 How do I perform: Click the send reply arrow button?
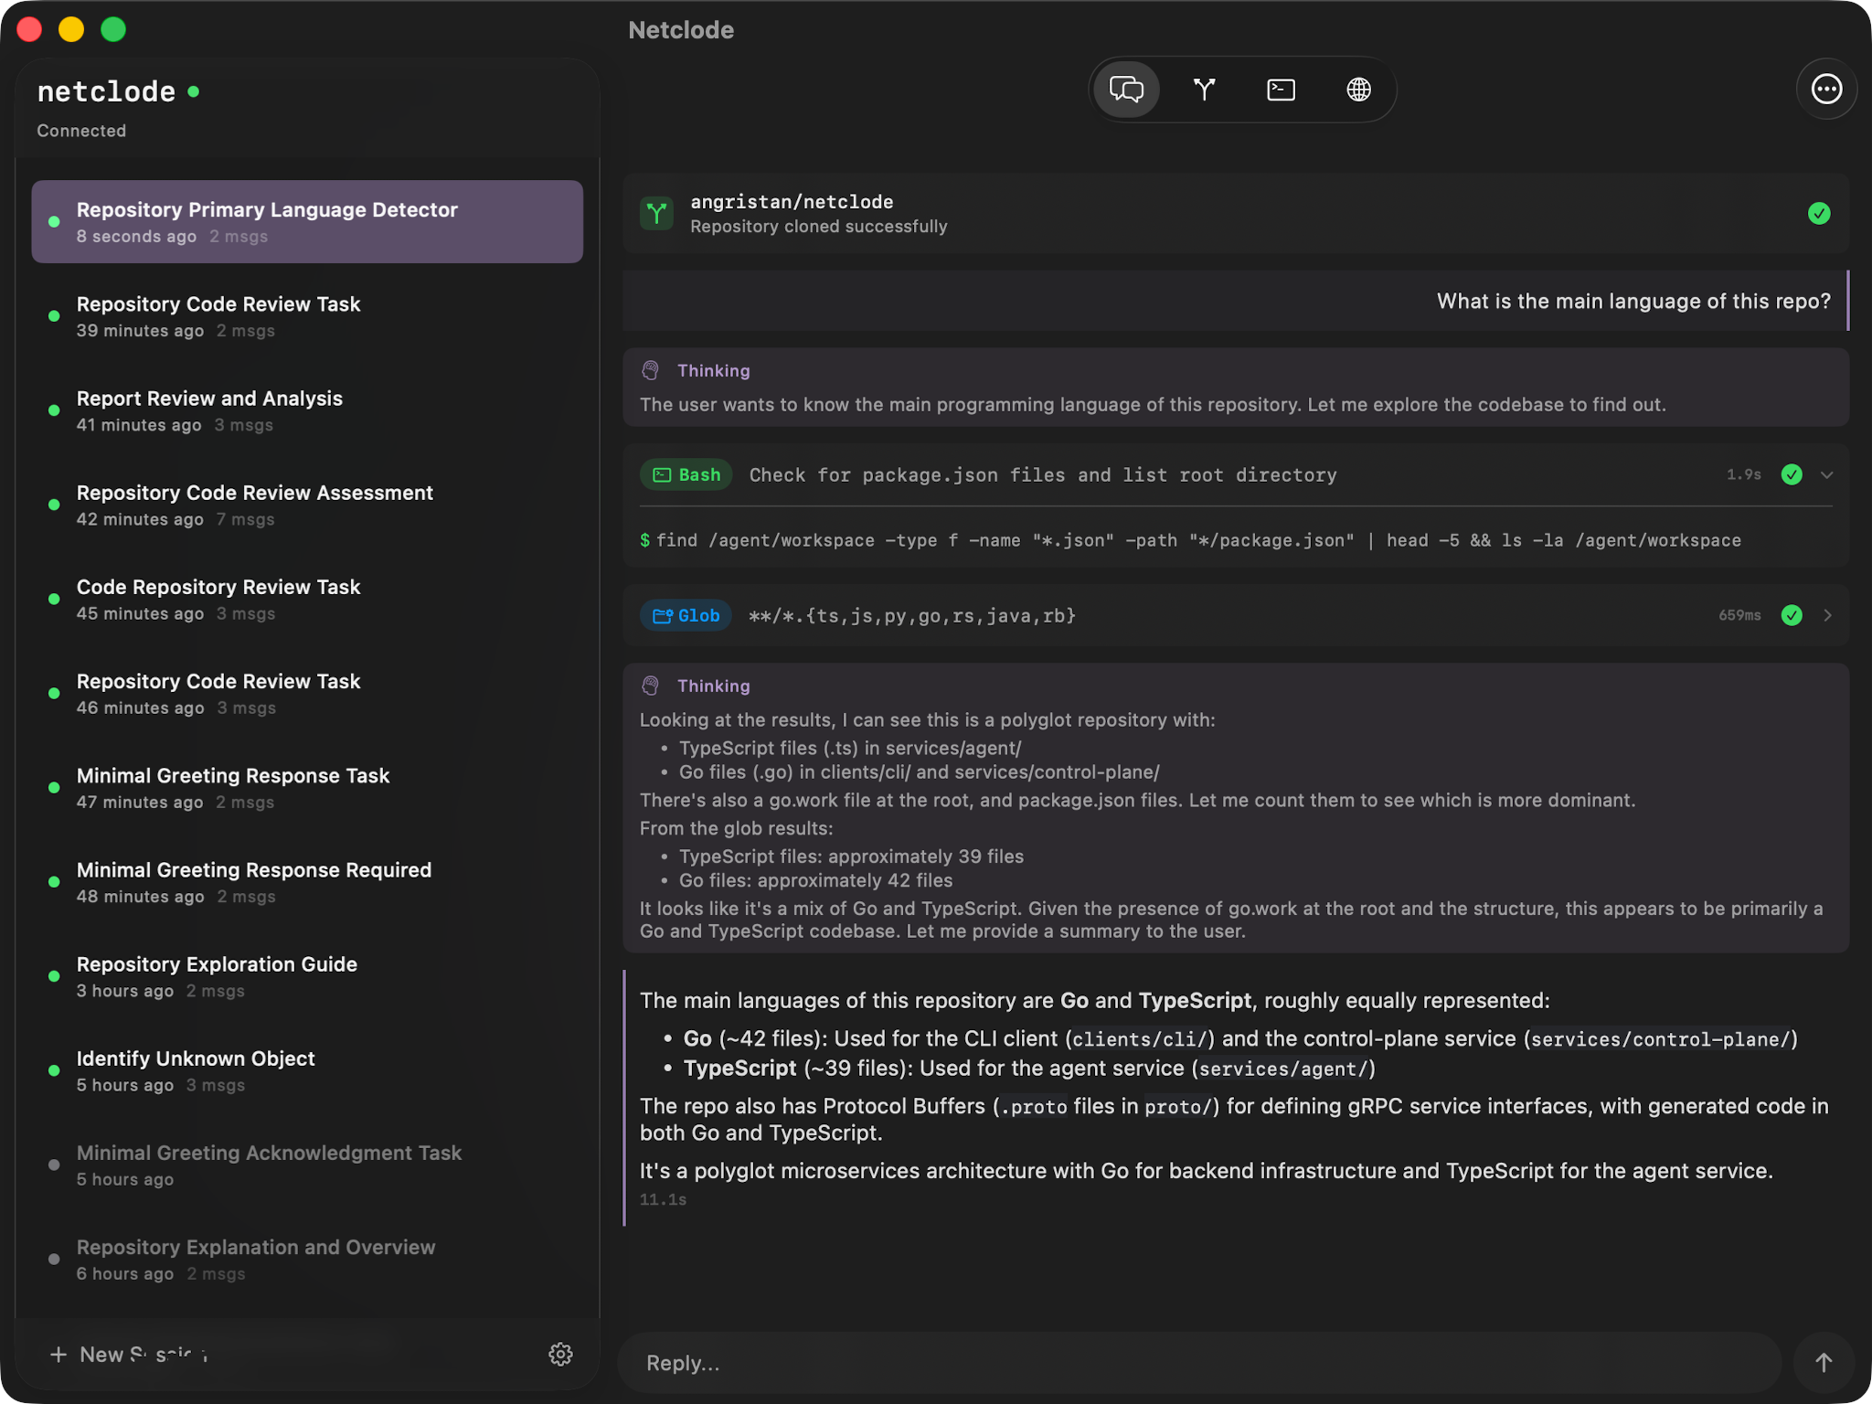(1825, 1362)
